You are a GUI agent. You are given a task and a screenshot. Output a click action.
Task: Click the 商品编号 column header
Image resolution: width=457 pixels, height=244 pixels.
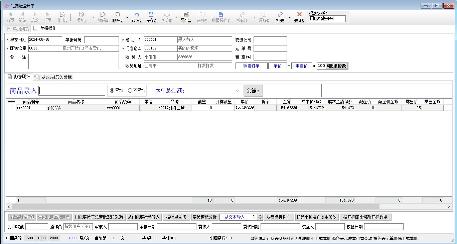tap(31, 102)
